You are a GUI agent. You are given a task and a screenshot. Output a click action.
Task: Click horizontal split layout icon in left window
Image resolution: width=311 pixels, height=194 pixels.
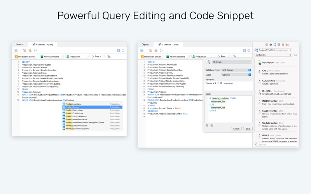119,50
